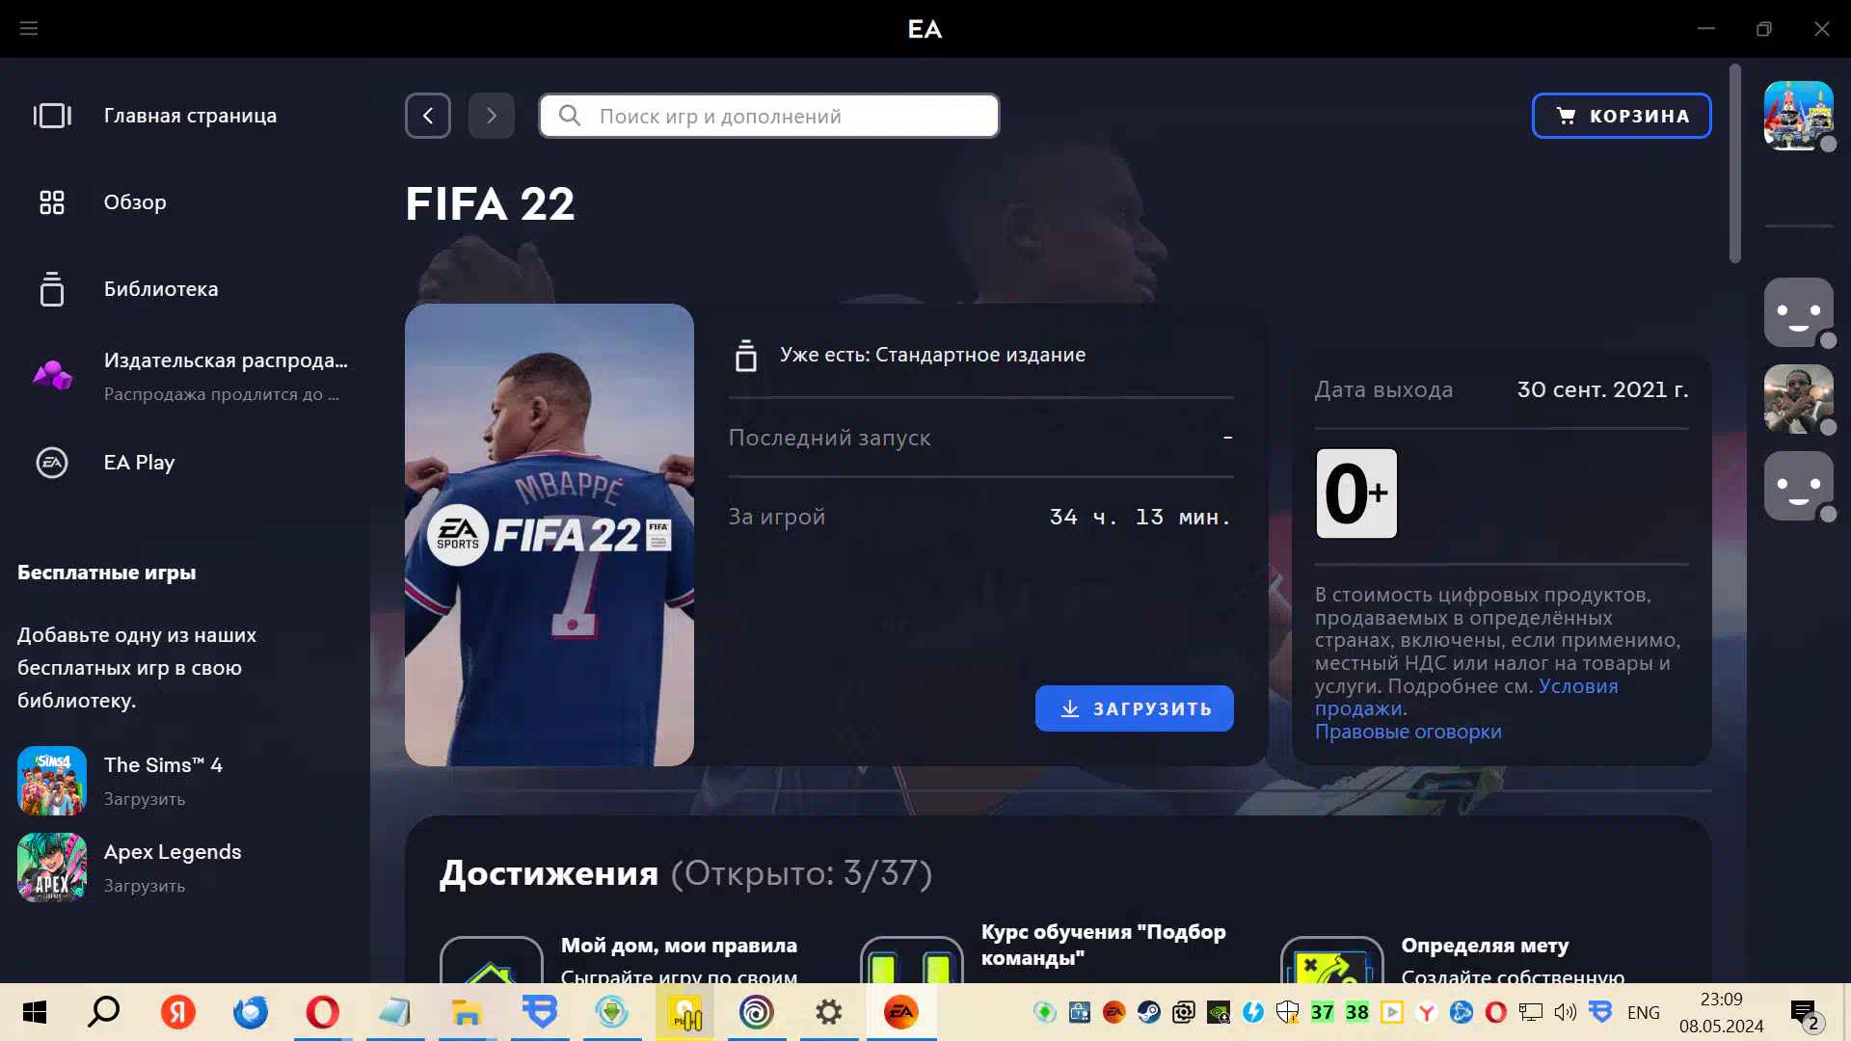Click NVIDIA icon in system tray

(x=1219, y=1012)
